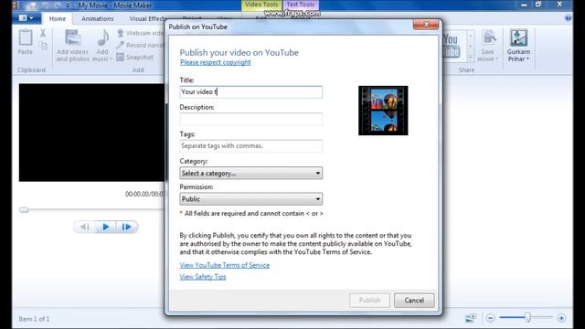Image resolution: width=585 pixels, height=329 pixels.
Task: Open Quick Access Toolbar customize arrow
Action: point(68,5)
